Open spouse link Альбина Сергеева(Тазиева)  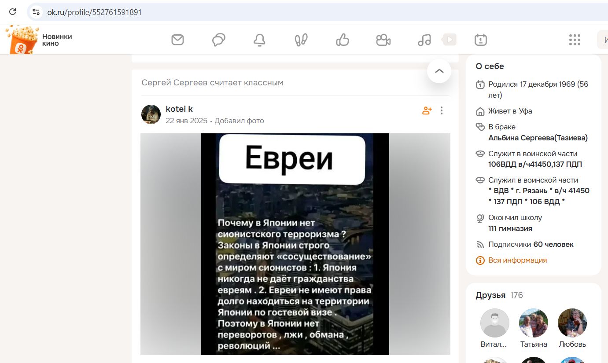click(538, 138)
